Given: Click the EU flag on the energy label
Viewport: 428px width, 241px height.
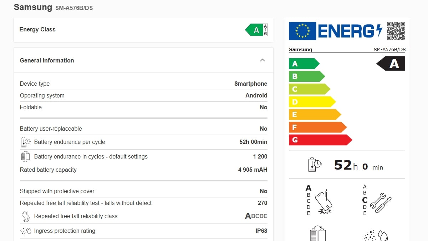Looking at the screenshot, I should pyautogui.click(x=302, y=31).
